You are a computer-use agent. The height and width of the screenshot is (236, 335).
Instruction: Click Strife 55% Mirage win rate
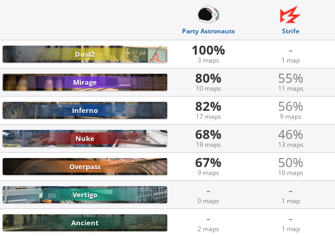(291, 78)
